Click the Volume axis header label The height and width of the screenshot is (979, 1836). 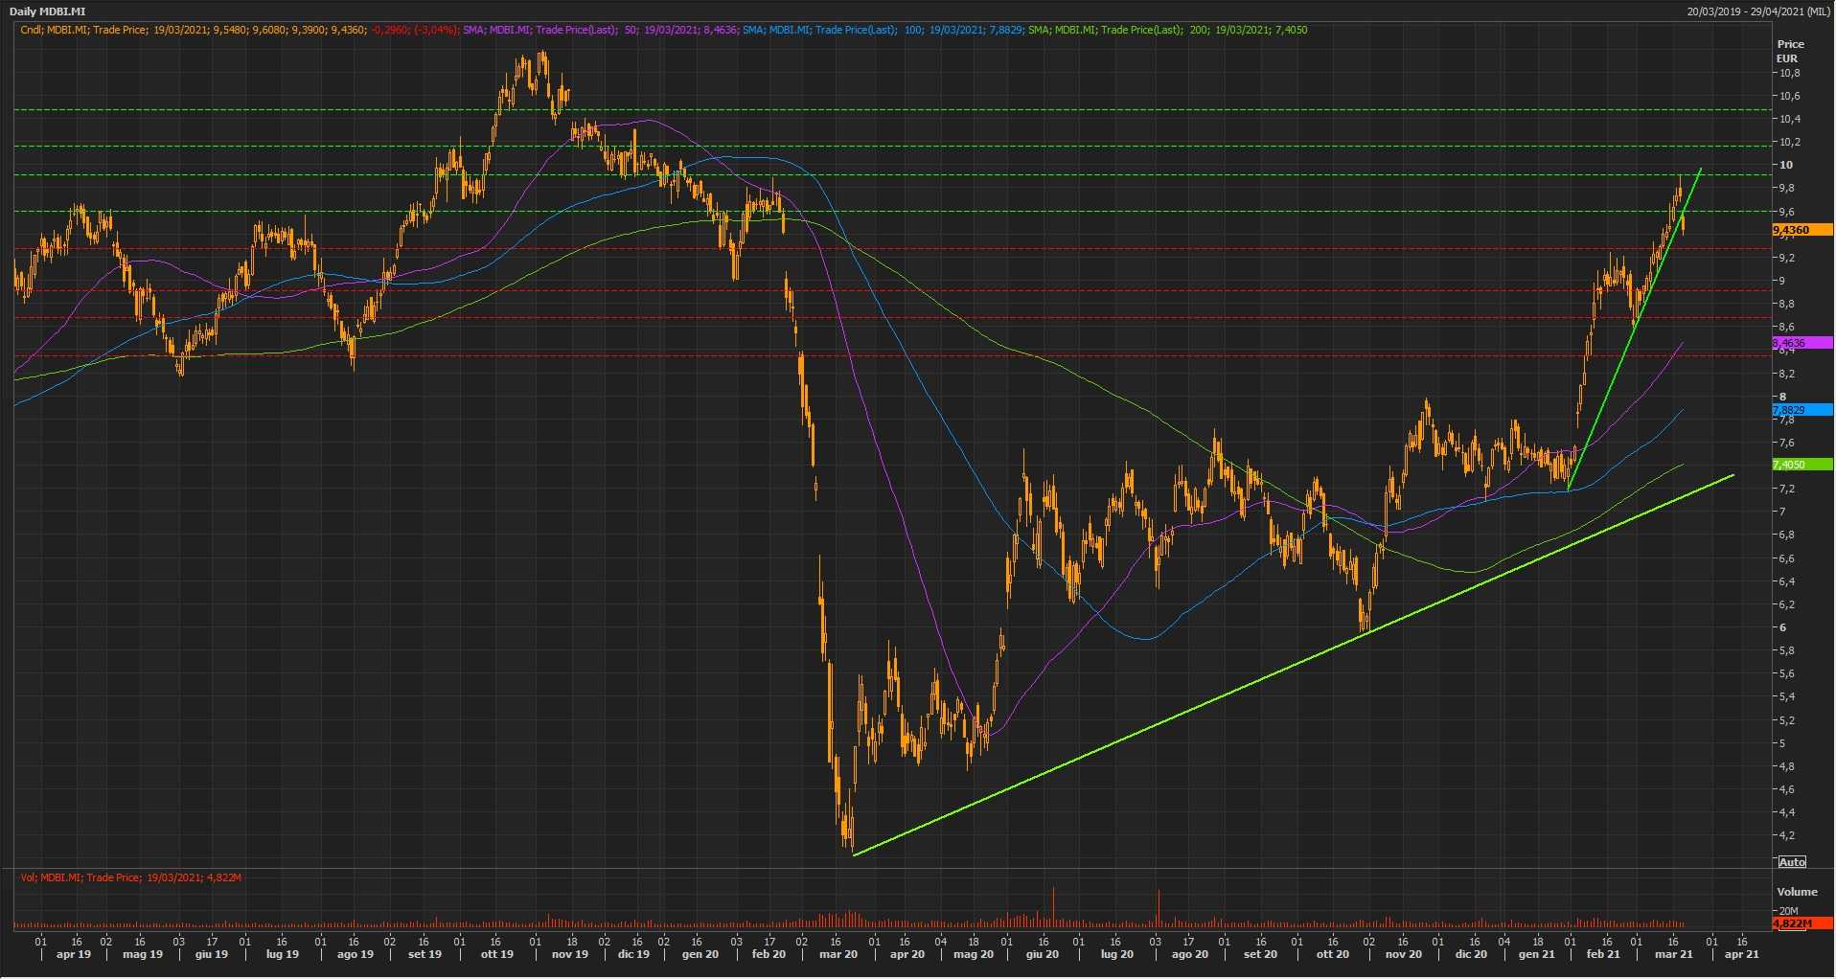tap(1797, 892)
